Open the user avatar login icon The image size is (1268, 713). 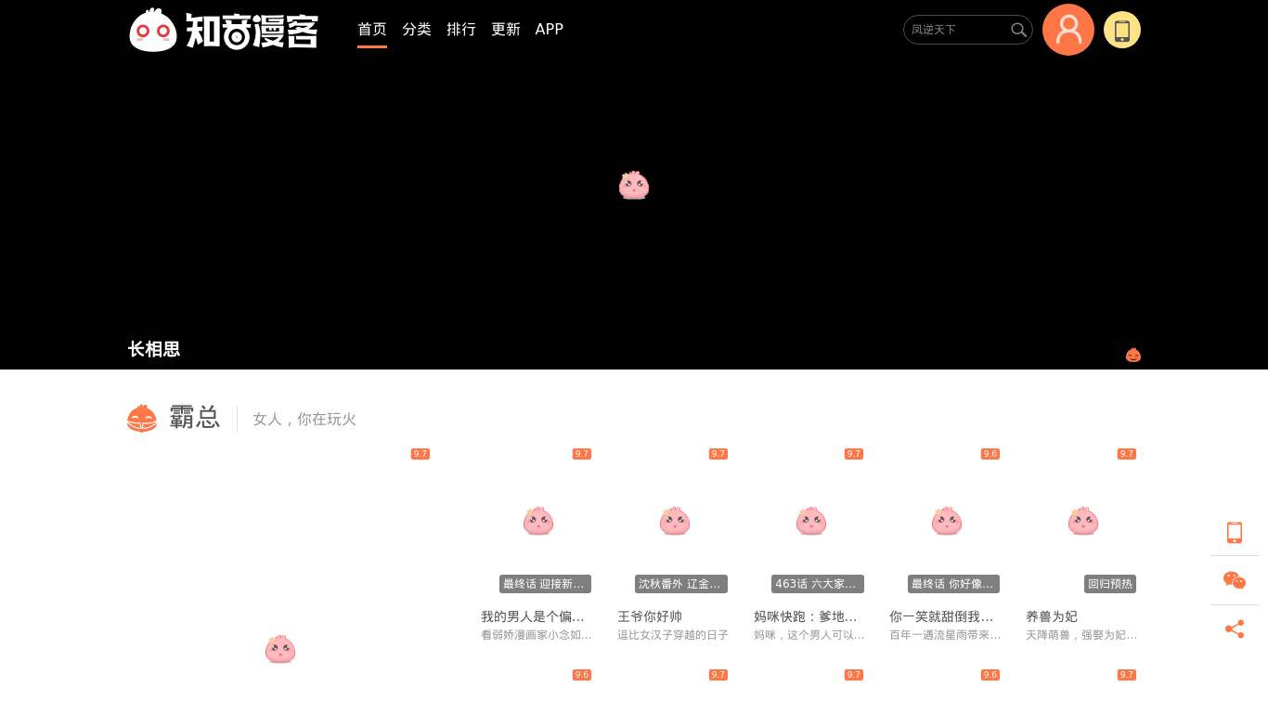tap(1068, 30)
